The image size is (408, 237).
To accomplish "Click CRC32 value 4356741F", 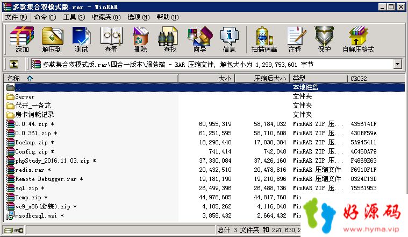I will [363, 124].
